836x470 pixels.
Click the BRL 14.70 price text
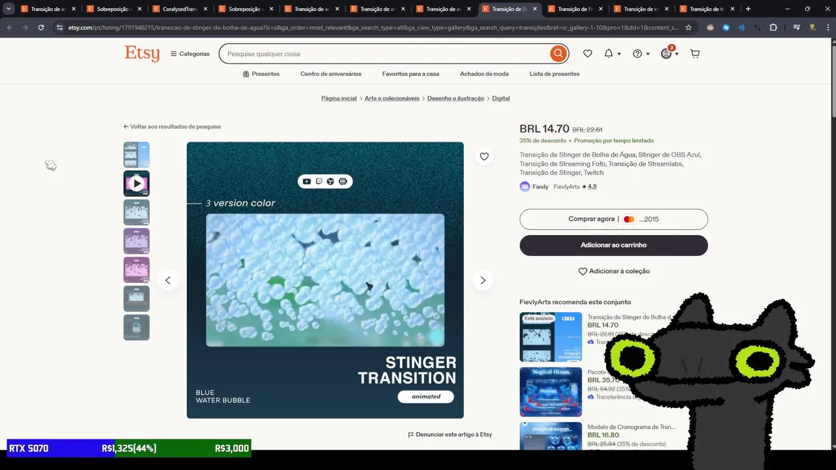(x=545, y=129)
